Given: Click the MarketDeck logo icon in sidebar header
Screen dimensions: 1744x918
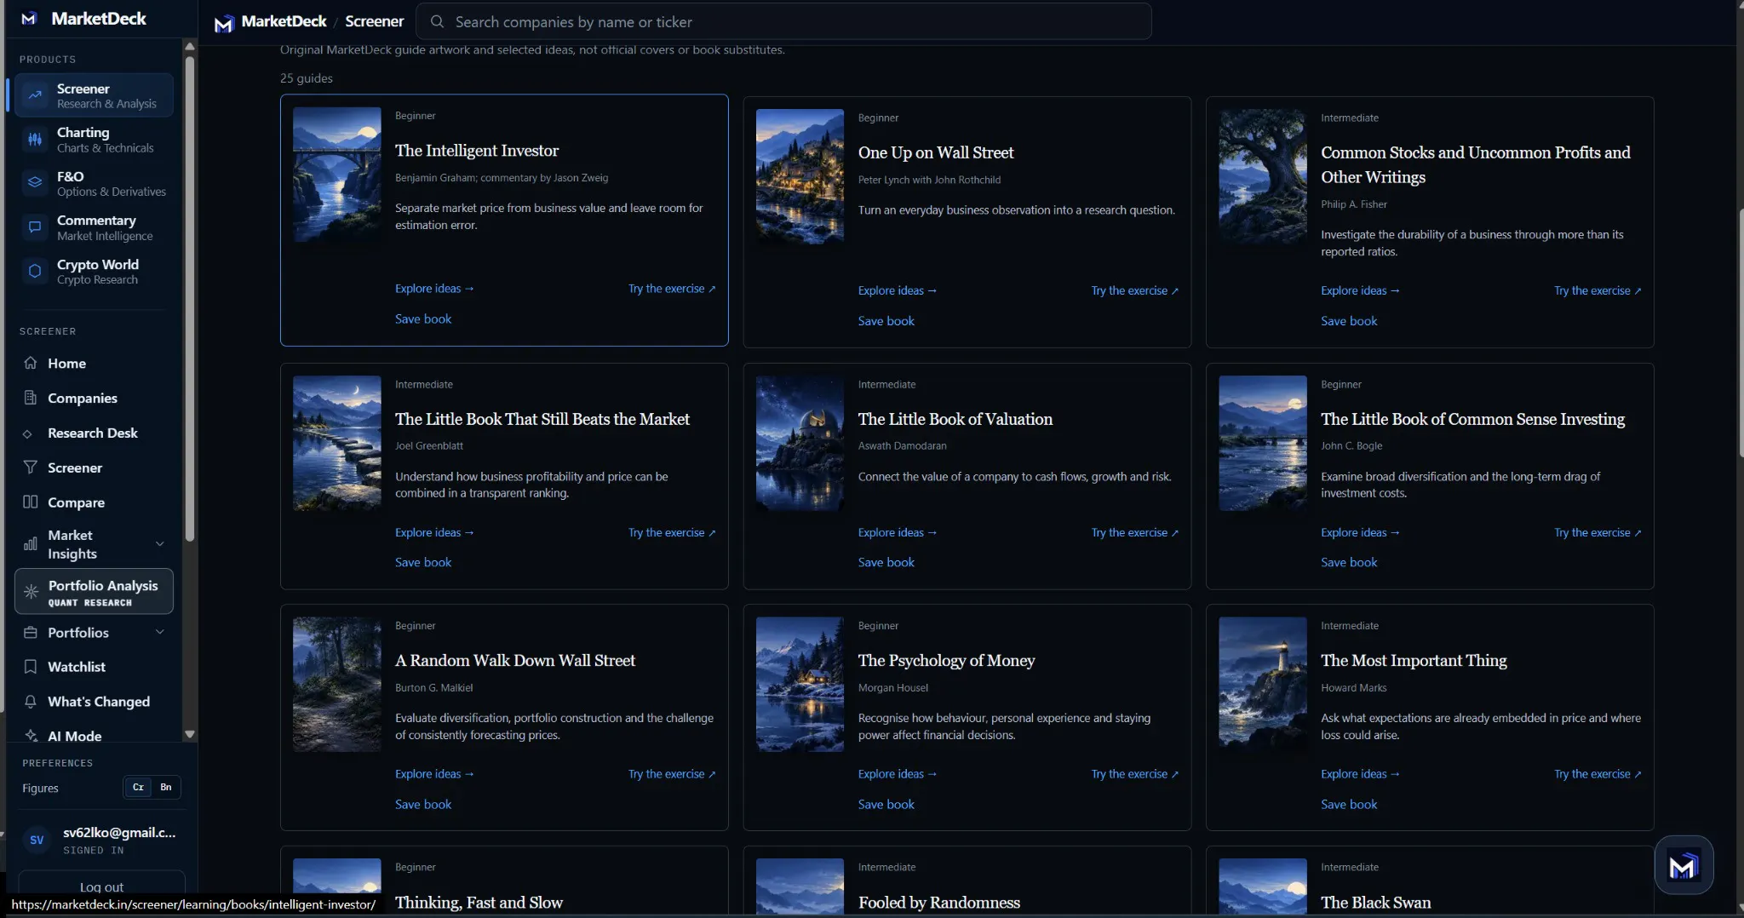Looking at the screenshot, I should coord(29,18).
